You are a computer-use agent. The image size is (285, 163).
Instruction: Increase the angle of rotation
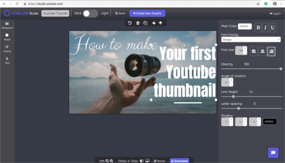231,80
